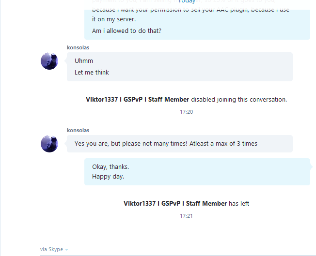Image resolution: width=316 pixels, height=256 pixels.
Task: Open konsolas avatar beside the Uhmm message
Action: (49, 61)
